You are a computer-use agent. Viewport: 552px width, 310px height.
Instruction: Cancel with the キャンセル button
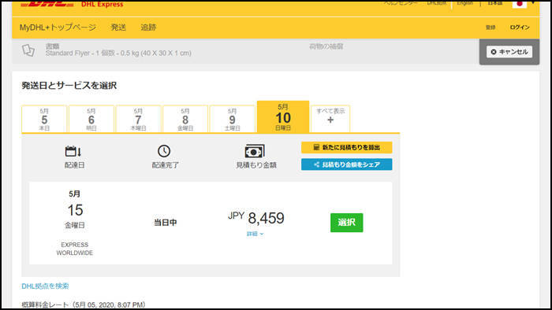click(509, 52)
